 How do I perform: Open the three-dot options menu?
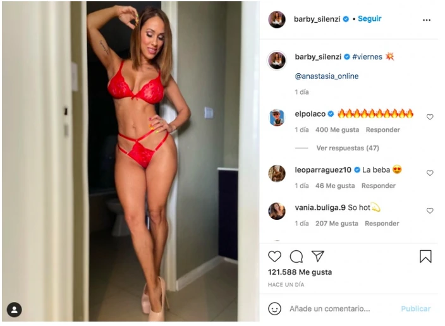click(427, 20)
